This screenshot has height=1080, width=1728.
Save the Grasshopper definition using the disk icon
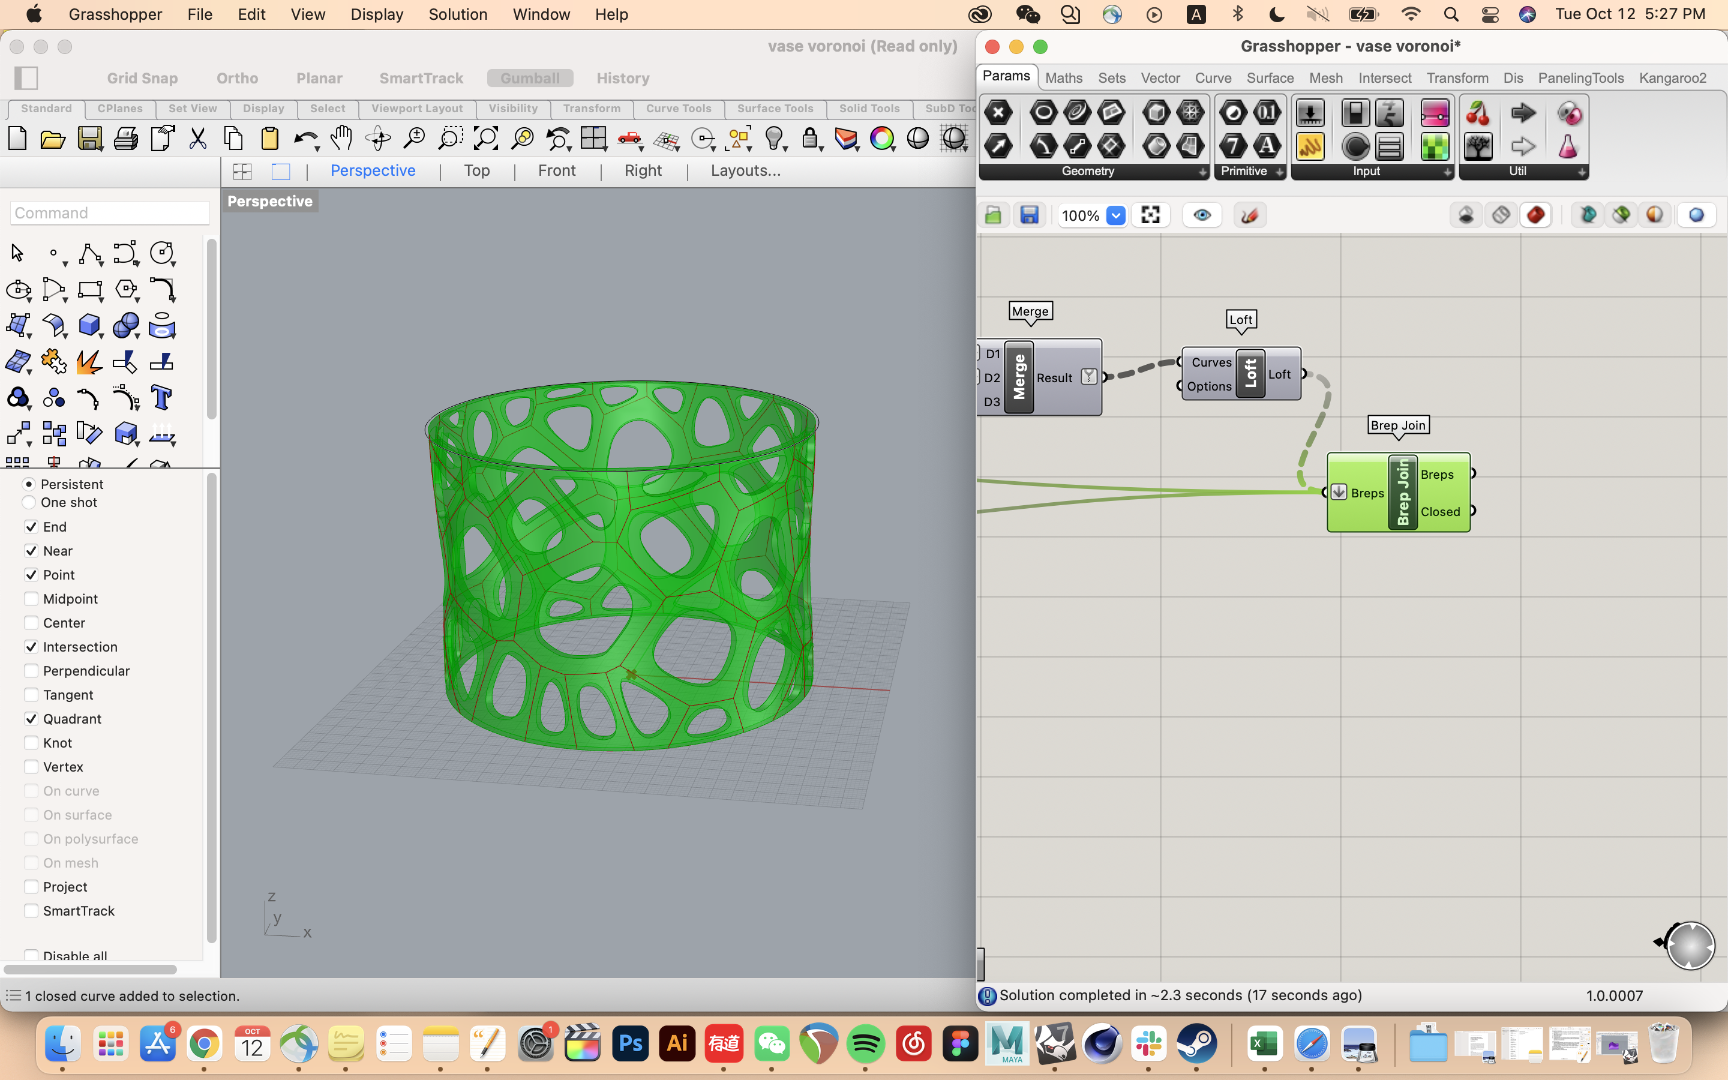click(x=1030, y=214)
